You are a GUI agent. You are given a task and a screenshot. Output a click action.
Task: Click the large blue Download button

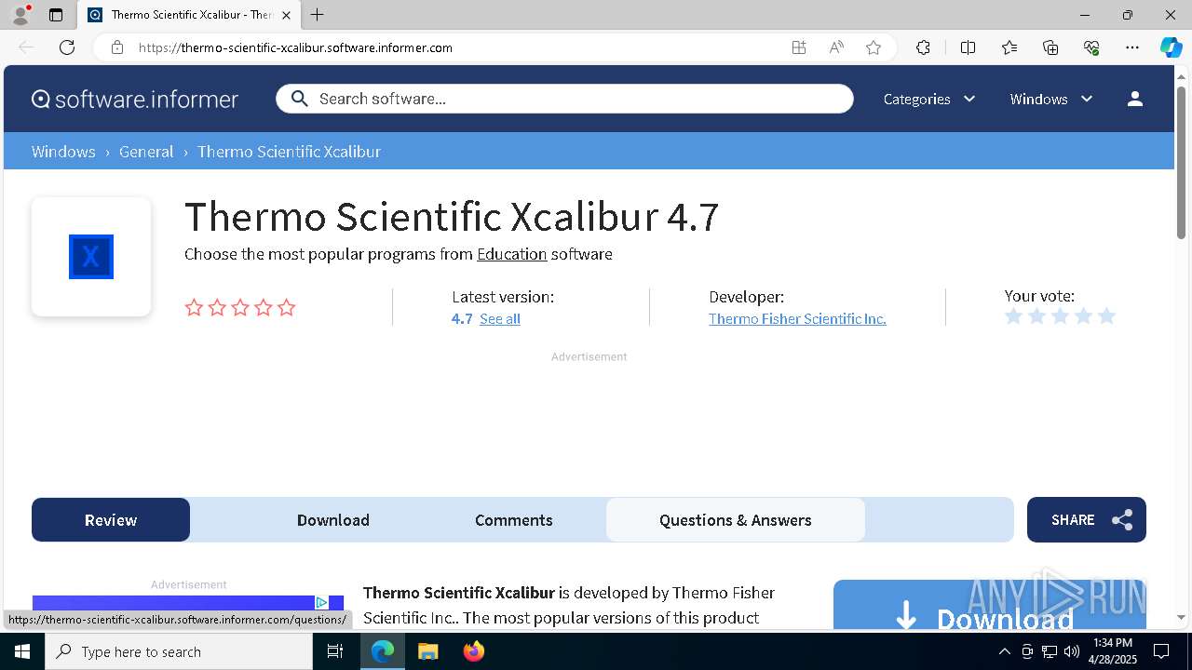[x=990, y=606]
